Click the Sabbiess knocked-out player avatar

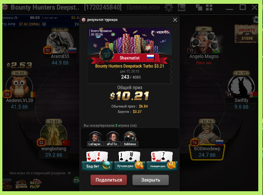(130, 137)
